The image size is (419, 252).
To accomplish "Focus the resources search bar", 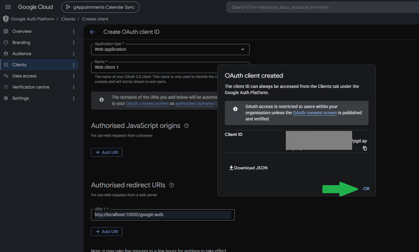I will coord(322,7).
